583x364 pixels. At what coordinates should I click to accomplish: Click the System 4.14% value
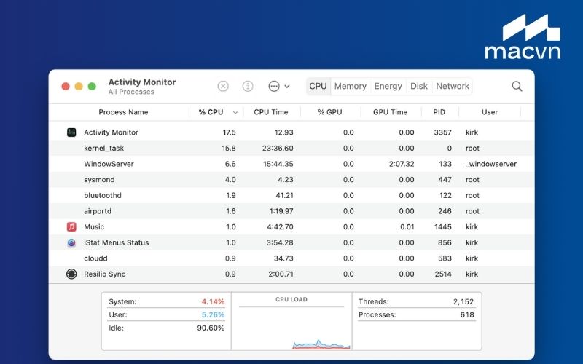(213, 301)
